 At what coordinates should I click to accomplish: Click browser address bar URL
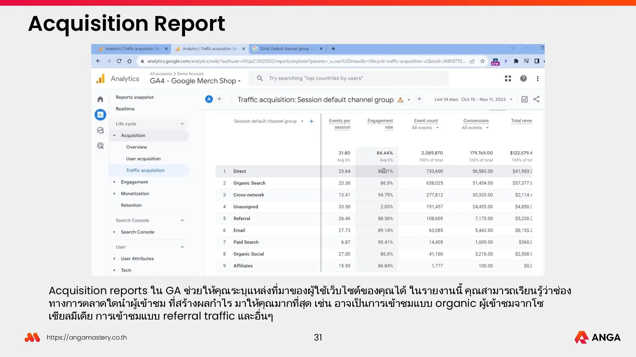306,61
